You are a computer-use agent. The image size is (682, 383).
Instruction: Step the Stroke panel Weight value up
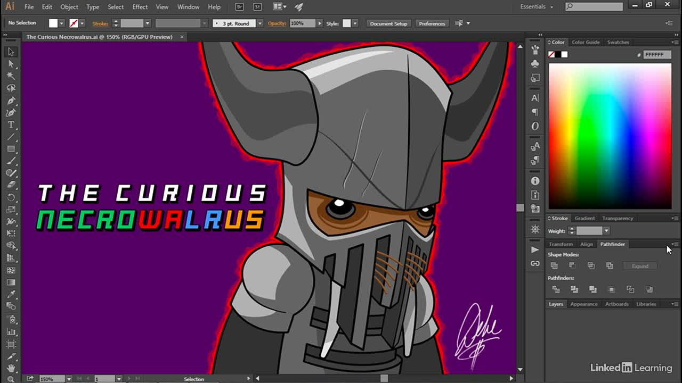571,228
